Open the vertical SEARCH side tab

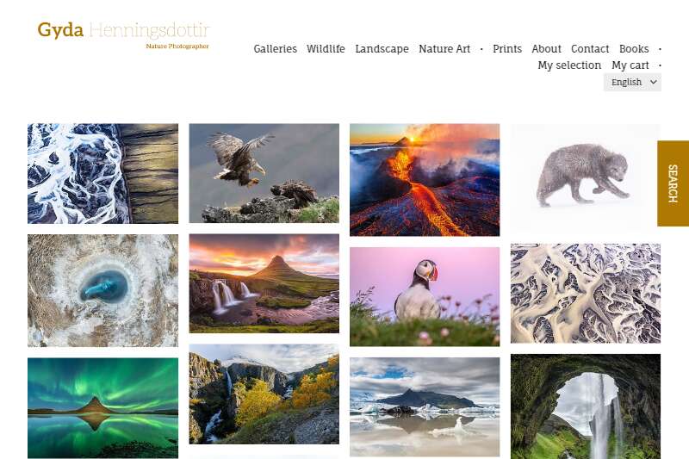point(673,183)
